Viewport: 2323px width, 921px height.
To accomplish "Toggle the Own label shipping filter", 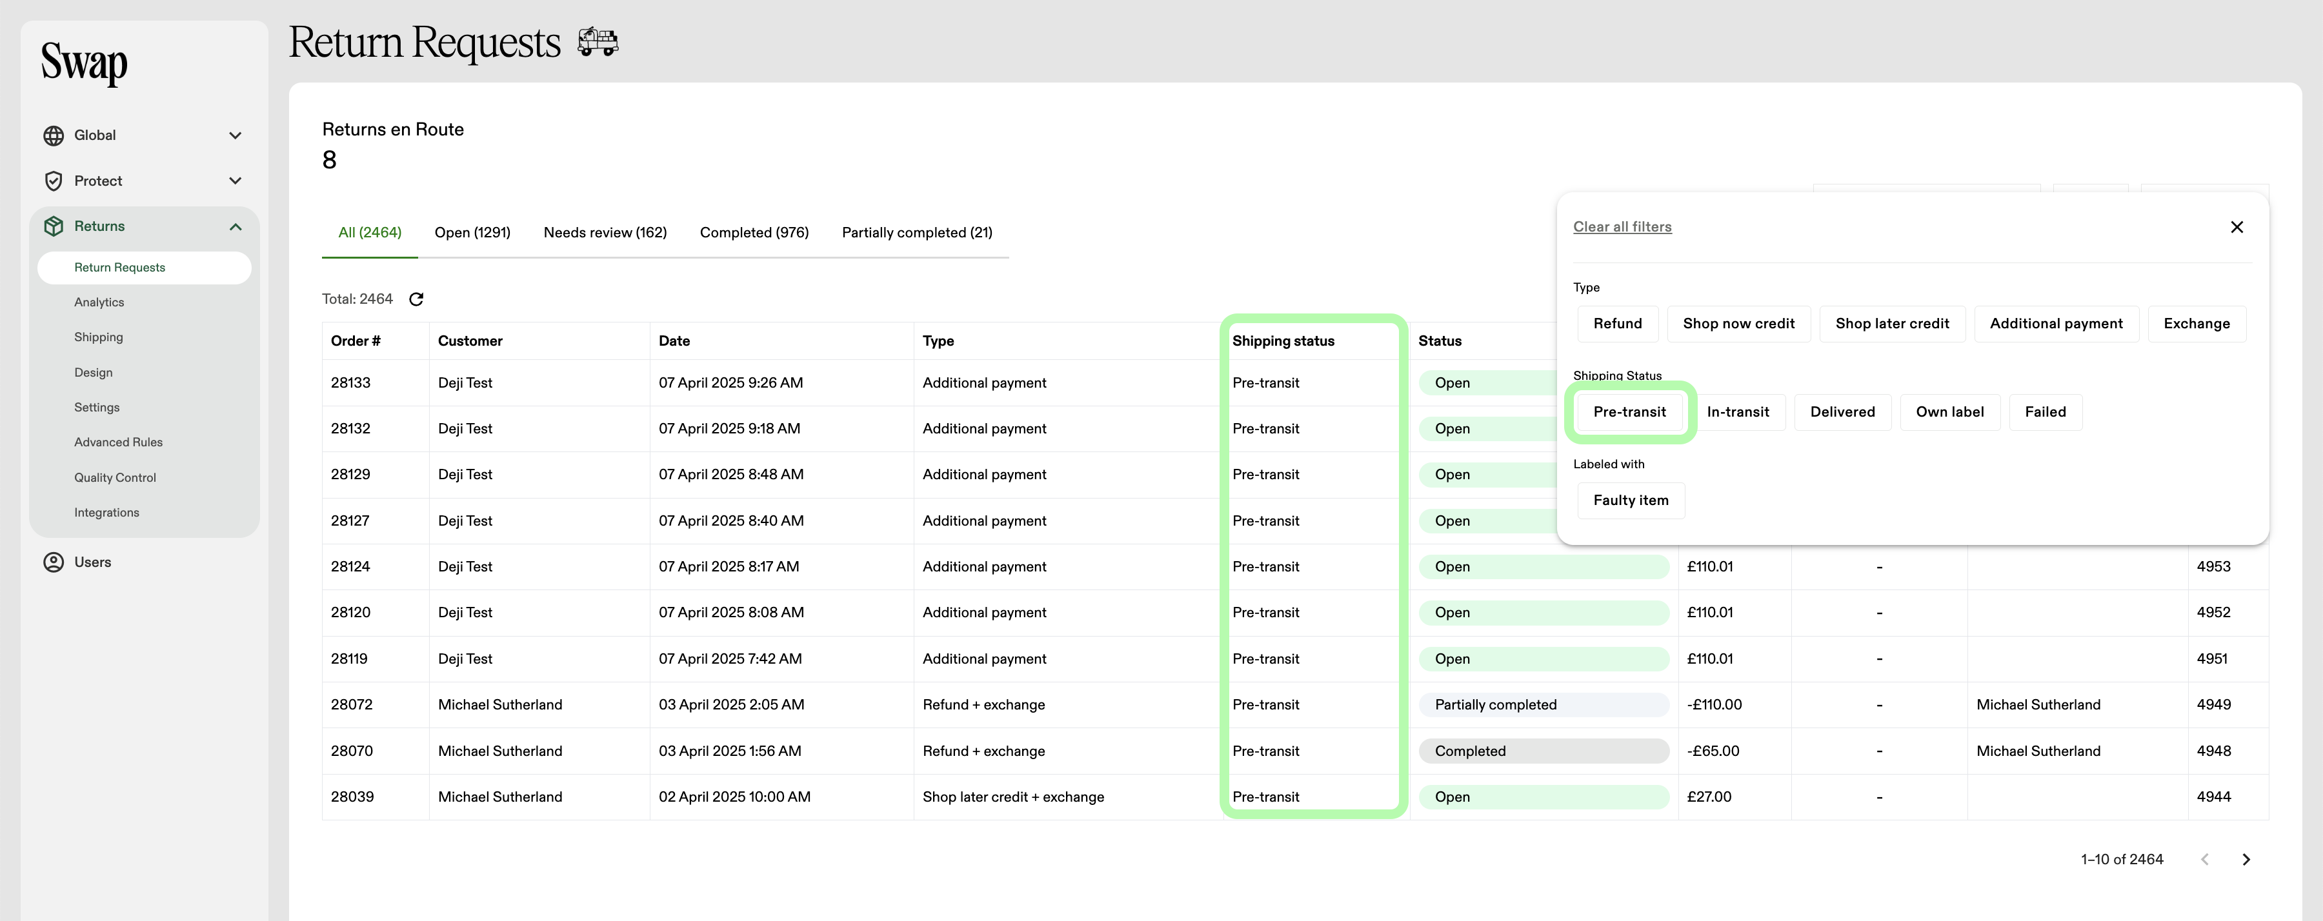I will click(x=1949, y=412).
